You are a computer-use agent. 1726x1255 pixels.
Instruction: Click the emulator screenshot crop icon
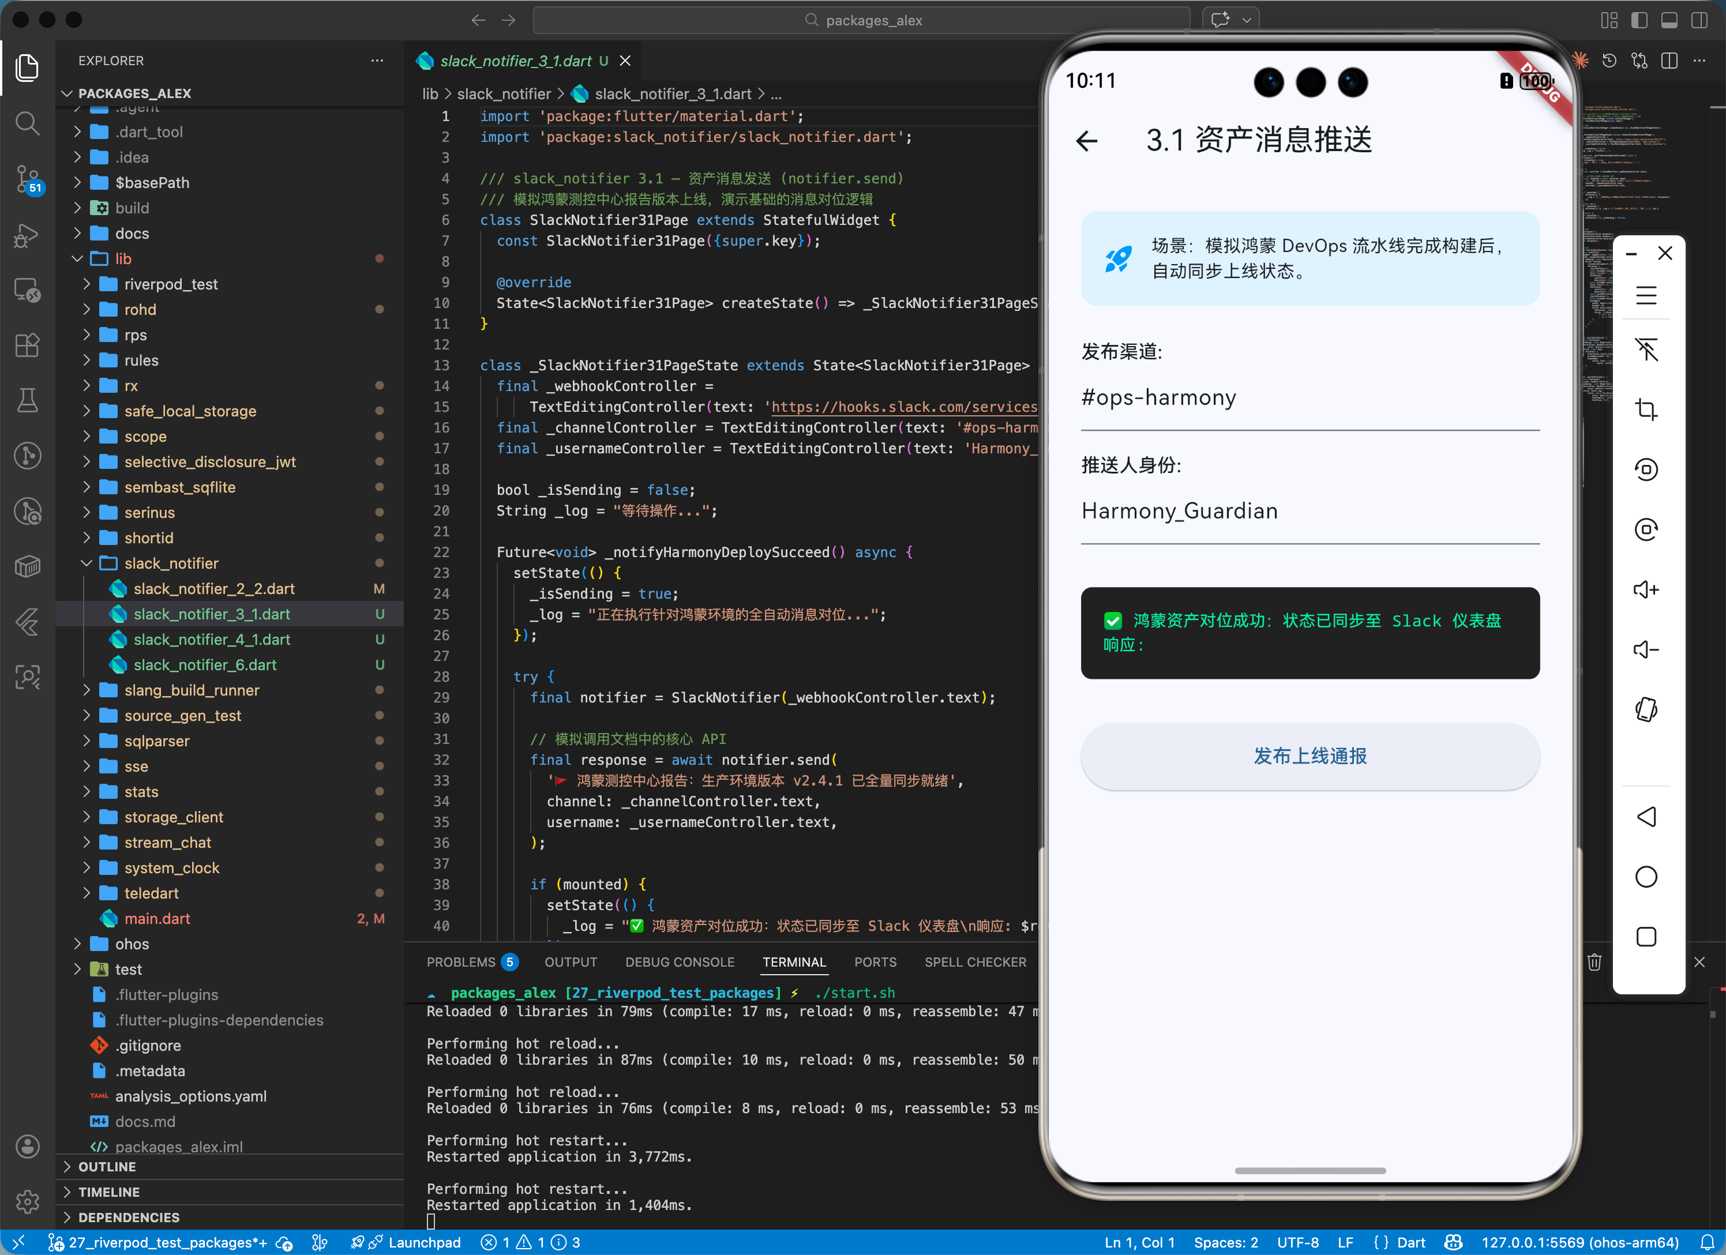[x=1645, y=409]
